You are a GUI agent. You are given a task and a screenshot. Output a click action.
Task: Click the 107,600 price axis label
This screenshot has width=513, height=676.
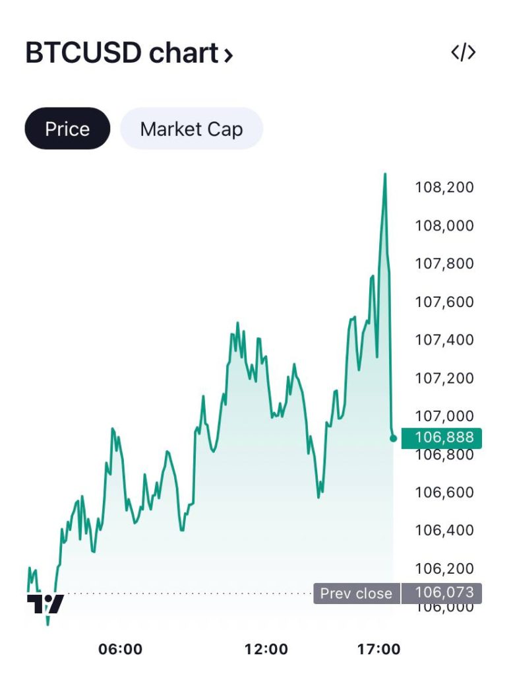tap(444, 302)
